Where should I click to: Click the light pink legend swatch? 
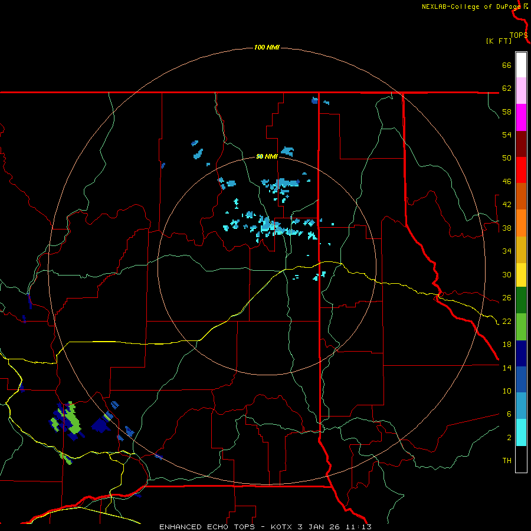coord(521,90)
